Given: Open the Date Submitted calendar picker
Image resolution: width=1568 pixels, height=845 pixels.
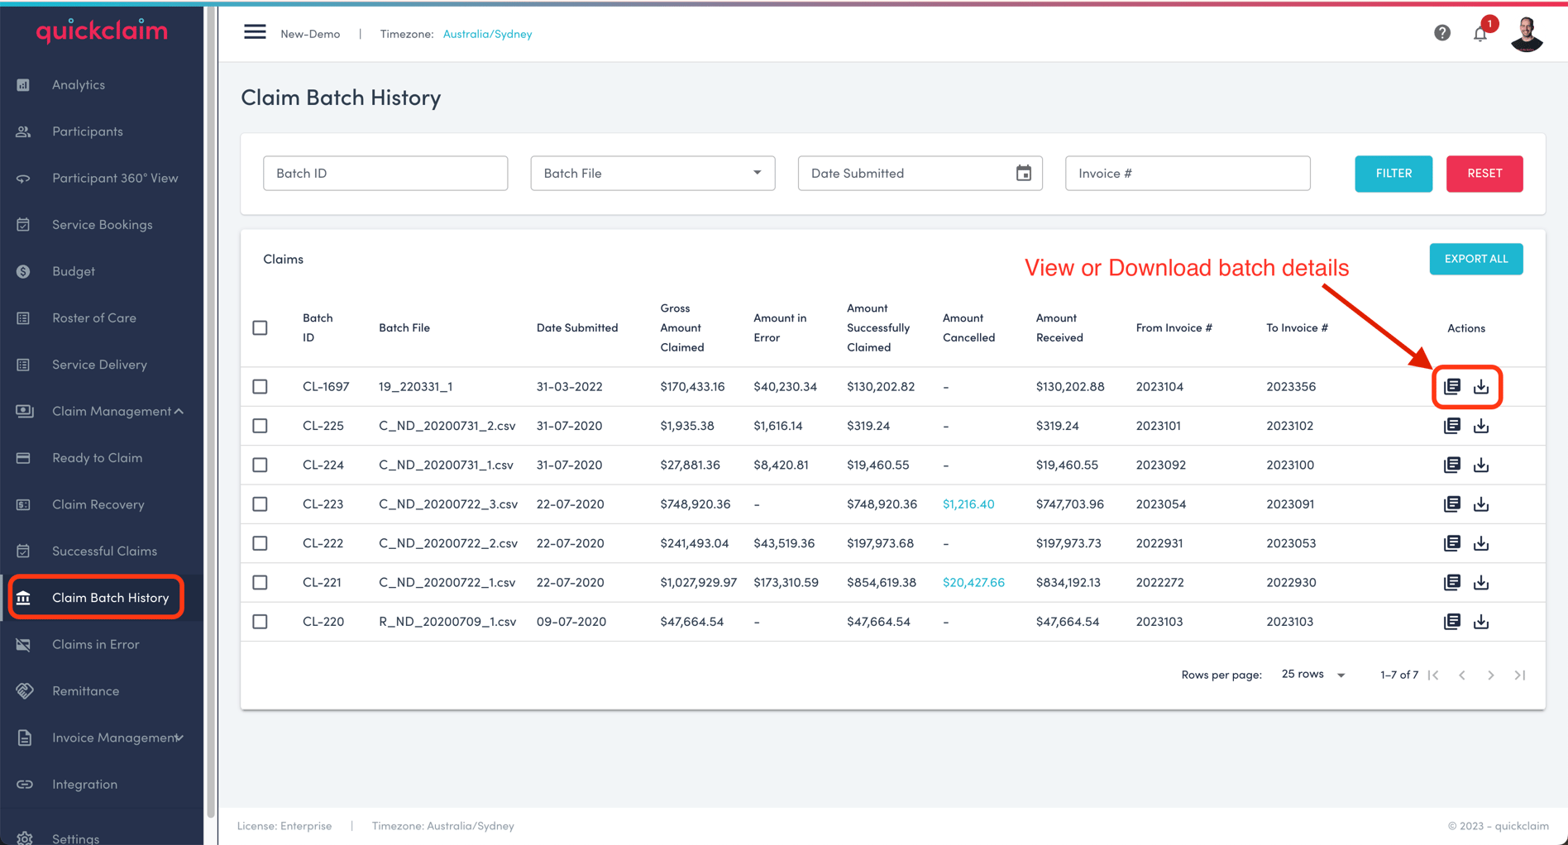Looking at the screenshot, I should point(1024,173).
